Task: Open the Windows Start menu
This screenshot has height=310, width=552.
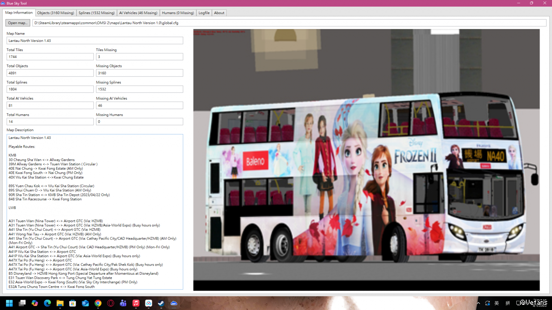Action: [9, 303]
